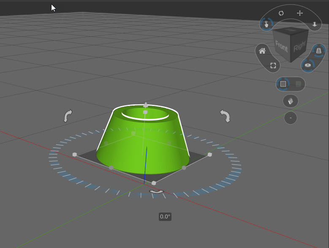Toggle turntable orbit mode
Viewport: 329px width, 248px height.
point(308,65)
